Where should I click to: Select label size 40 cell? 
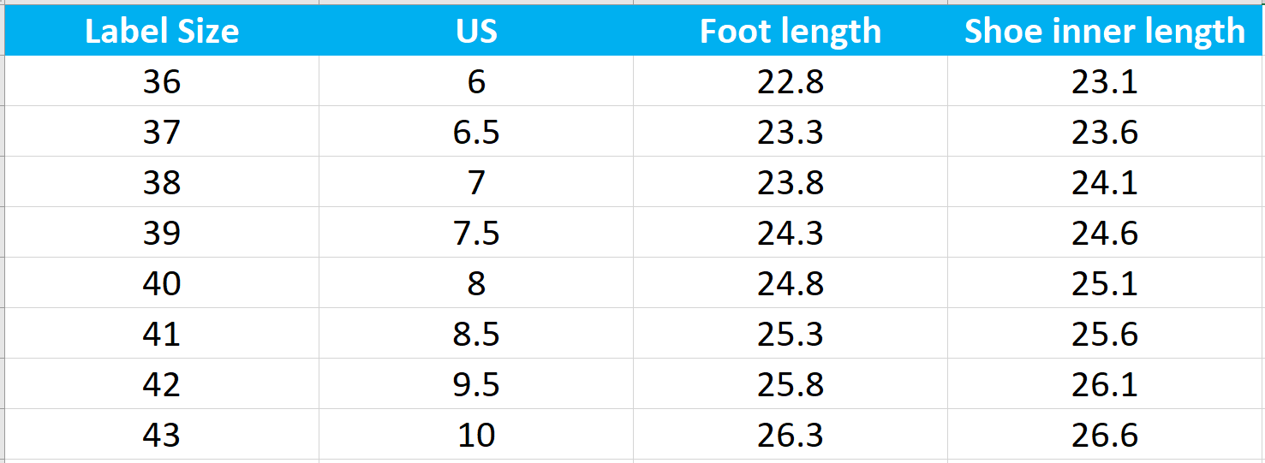162,283
